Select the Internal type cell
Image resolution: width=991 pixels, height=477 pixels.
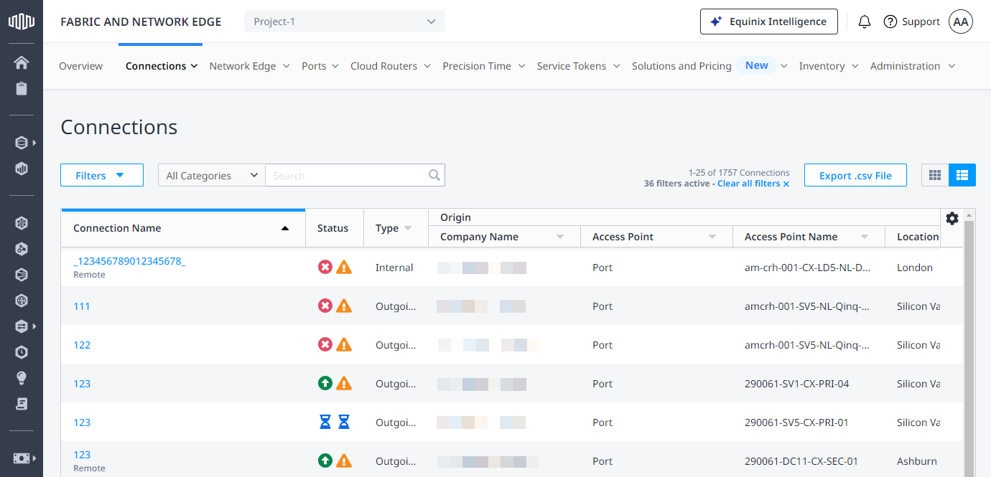[394, 268]
